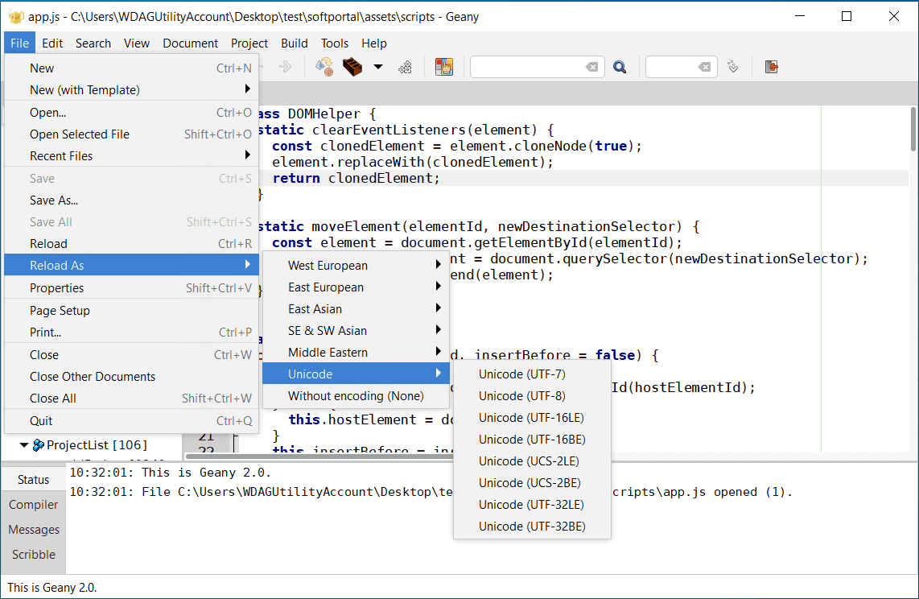Screen dimensions: 919x599
Task: Expand Middle Eastern encodings submenu
Action: pos(356,353)
